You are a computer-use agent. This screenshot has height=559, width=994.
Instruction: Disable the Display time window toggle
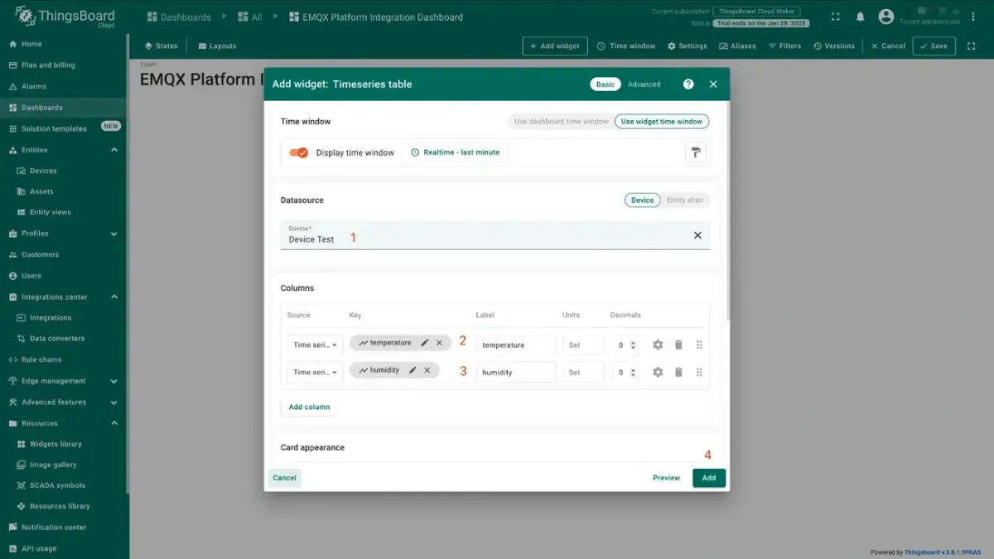298,152
